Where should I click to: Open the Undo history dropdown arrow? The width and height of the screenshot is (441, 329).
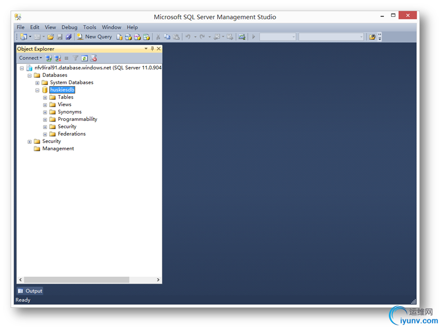pyautogui.click(x=195, y=37)
